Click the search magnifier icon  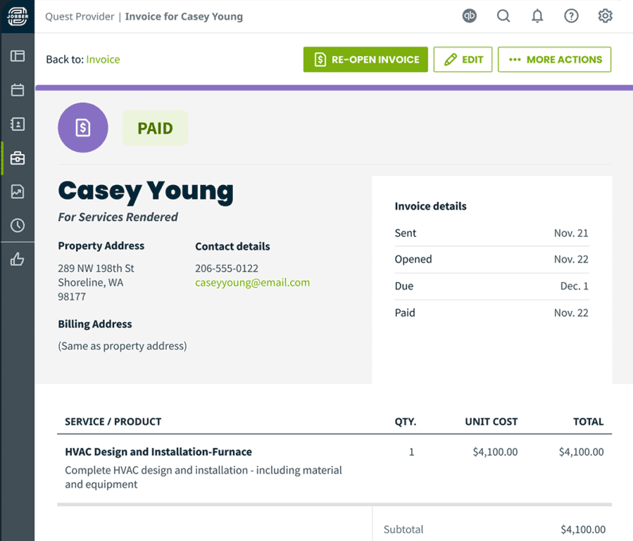coord(503,16)
